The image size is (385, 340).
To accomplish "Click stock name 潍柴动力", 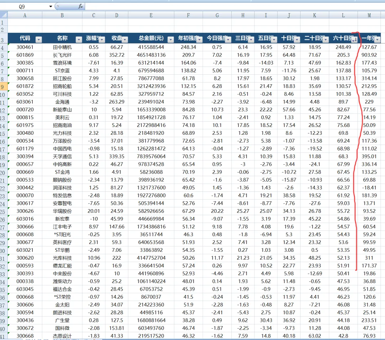I will coord(62,281).
